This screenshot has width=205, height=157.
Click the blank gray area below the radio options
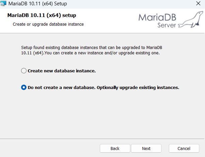100,117
